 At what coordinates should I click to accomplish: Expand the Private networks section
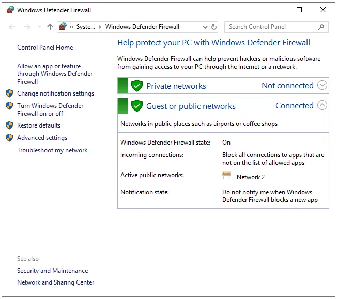(322, 86)
